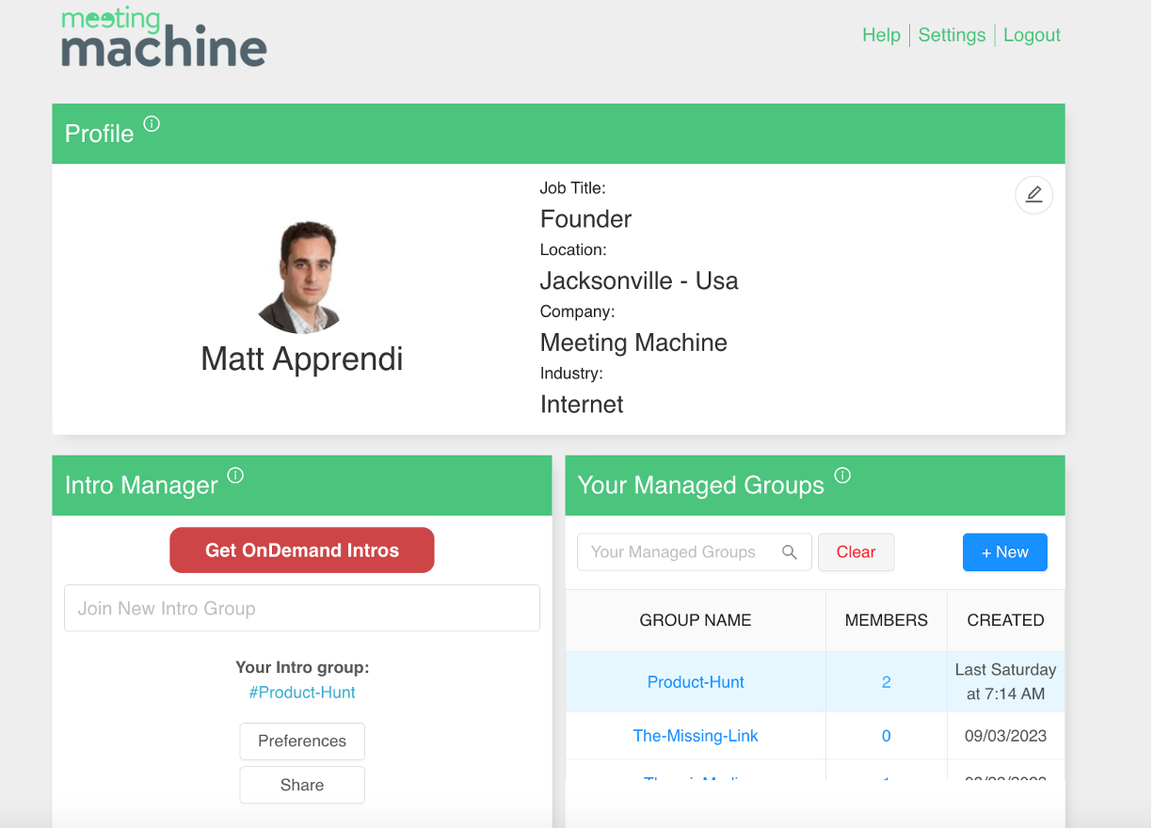Screen dimensions: 1153x829
Task: Focus the Join New Intro Group field
Action: (302, 608)
